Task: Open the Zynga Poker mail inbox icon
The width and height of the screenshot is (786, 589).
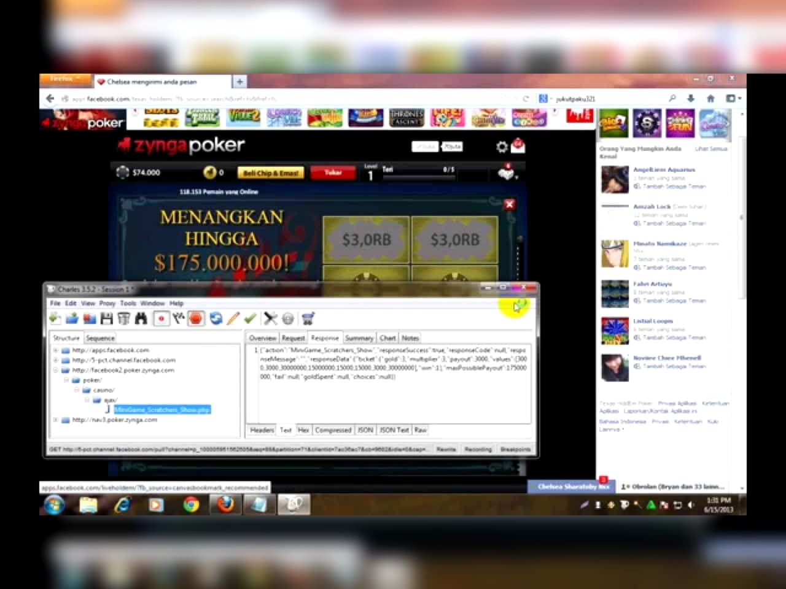Action: [x=518, y=146]
